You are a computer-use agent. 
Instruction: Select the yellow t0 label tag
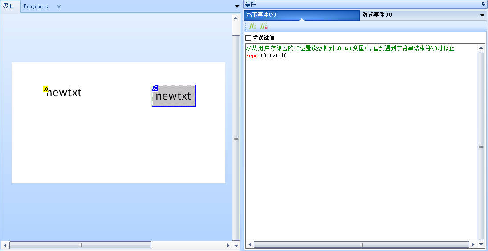[x=45, y=89]
